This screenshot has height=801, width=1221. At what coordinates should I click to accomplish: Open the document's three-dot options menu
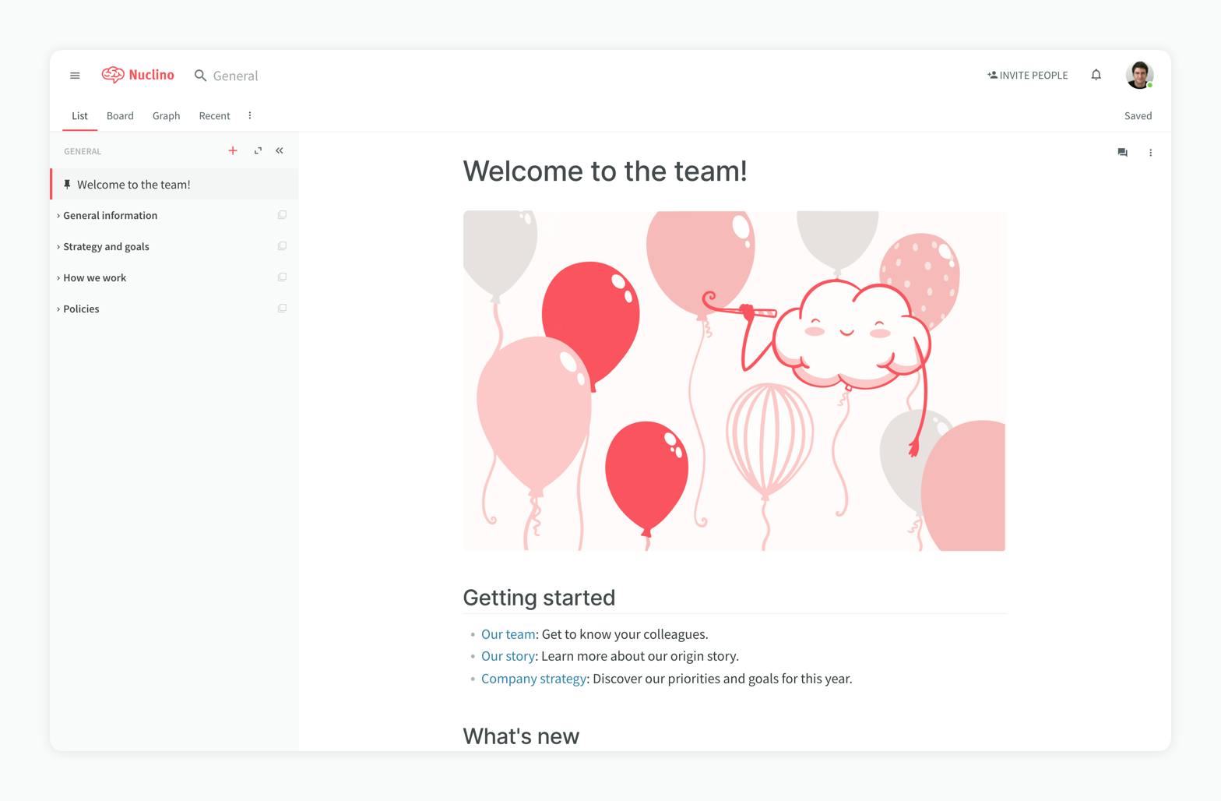point(1150,153)
